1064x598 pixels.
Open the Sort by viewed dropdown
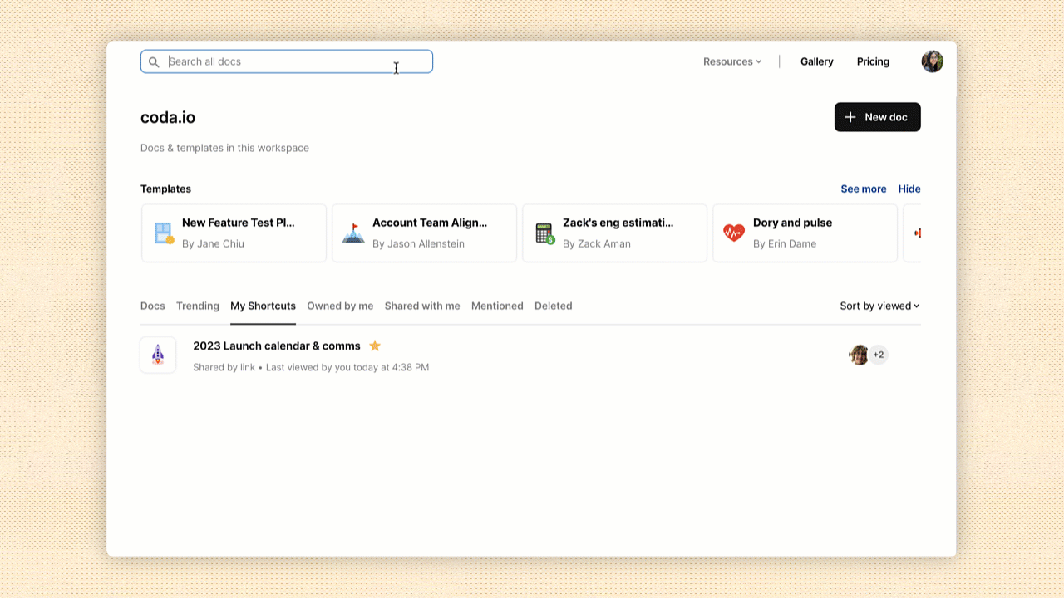(x=879, y=306)
